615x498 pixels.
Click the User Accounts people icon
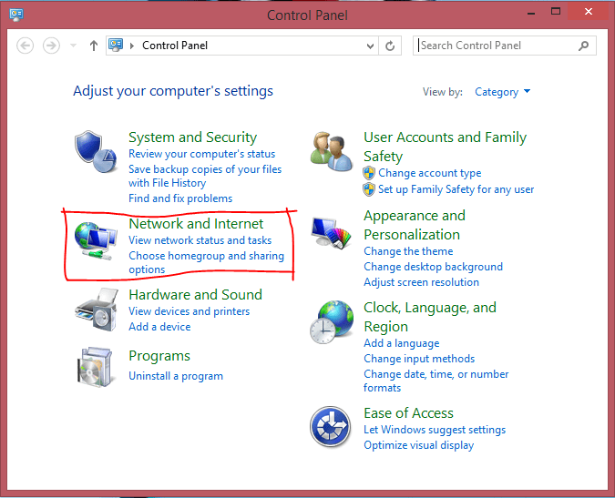point(331,152)
